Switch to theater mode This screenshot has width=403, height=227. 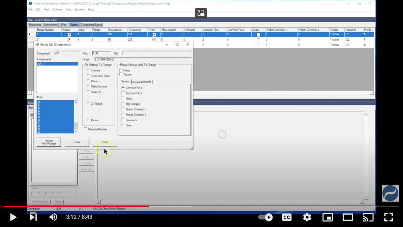tap(348, 217)
